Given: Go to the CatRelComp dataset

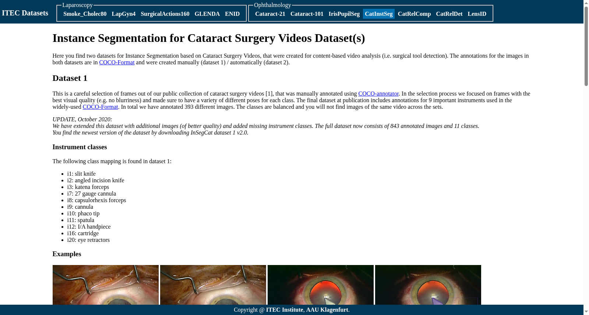Looking at the screenshot, I should (415, 14).
